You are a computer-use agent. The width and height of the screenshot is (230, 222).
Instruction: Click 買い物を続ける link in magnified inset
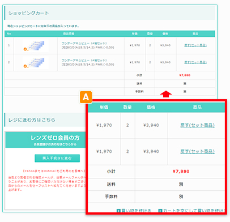coord(136,211)
